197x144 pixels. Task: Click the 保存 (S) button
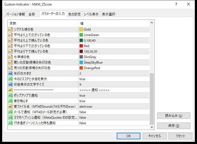174,126
